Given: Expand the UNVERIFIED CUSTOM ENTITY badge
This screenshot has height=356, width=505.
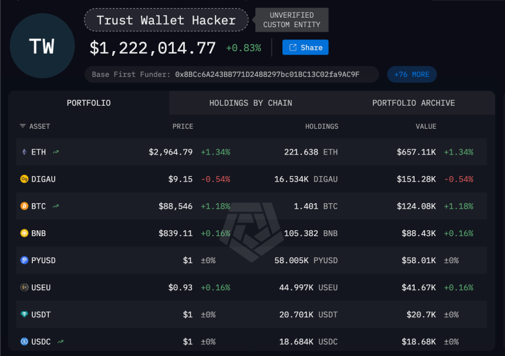Looking at the screenshot, I should click(291, 19).
